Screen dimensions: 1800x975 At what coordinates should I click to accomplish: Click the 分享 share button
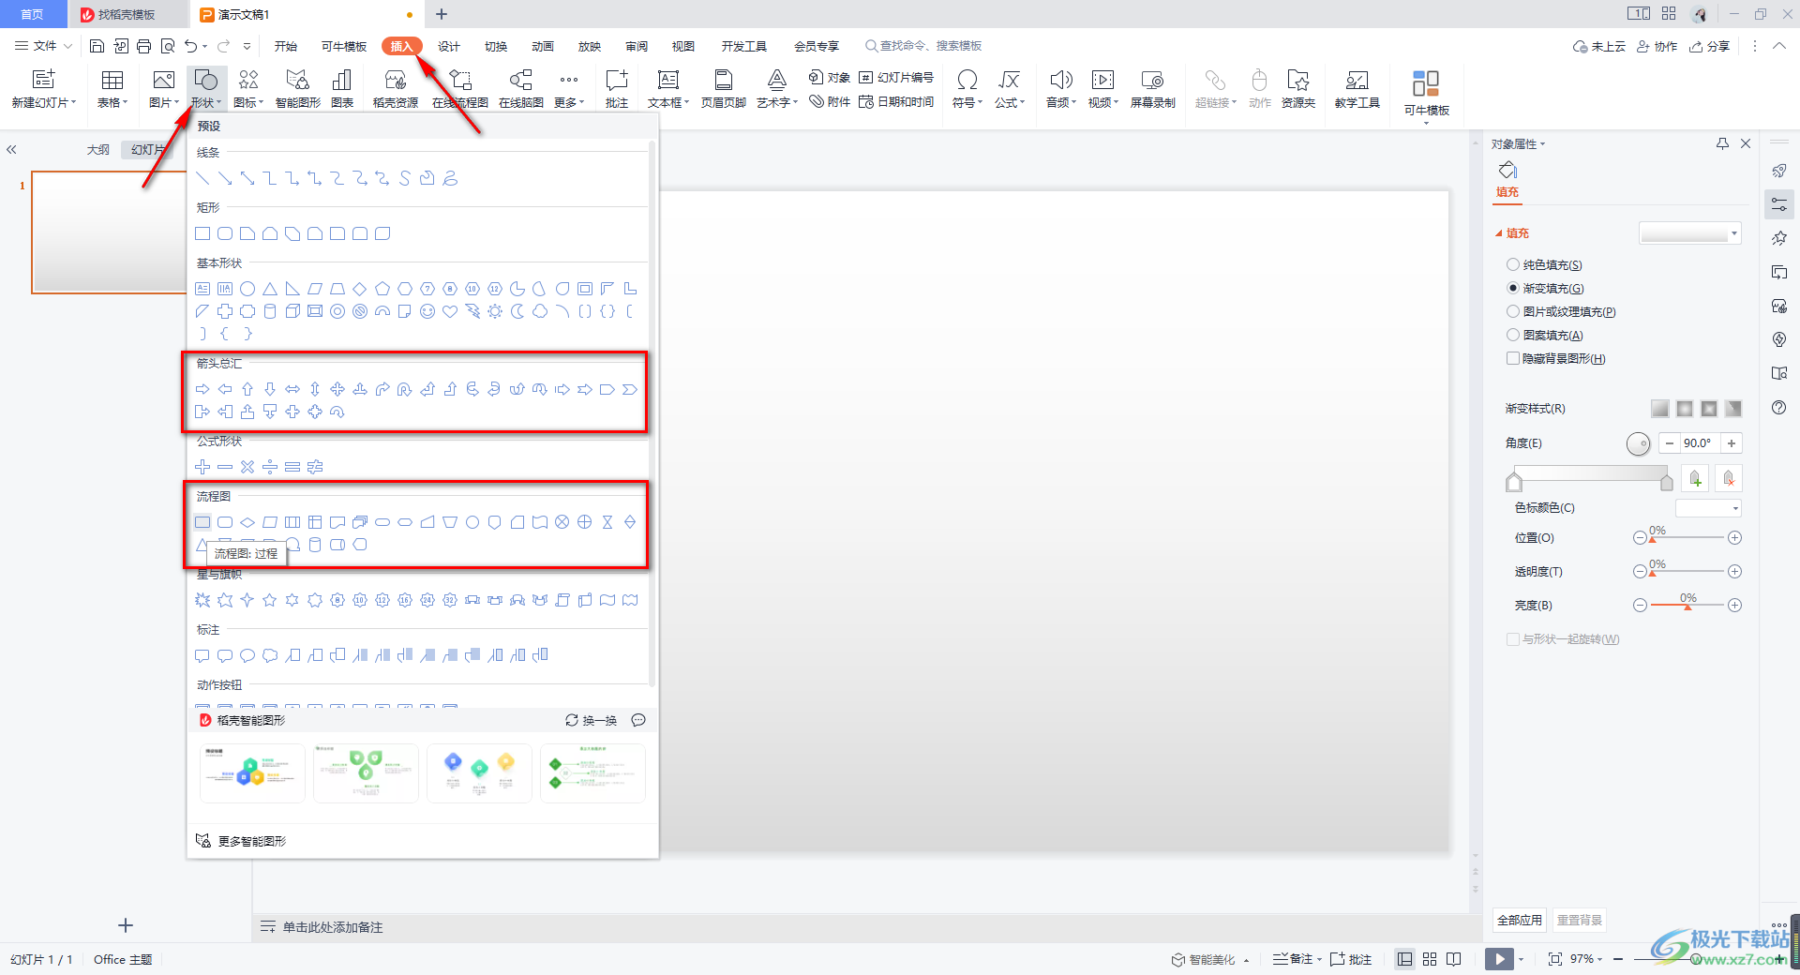tap(1709, 46)
